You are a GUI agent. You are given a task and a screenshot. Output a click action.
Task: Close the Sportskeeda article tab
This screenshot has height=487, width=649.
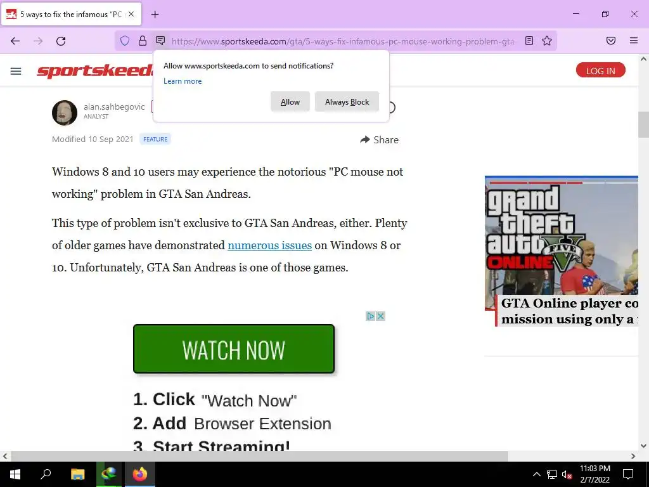pos(131,14)
